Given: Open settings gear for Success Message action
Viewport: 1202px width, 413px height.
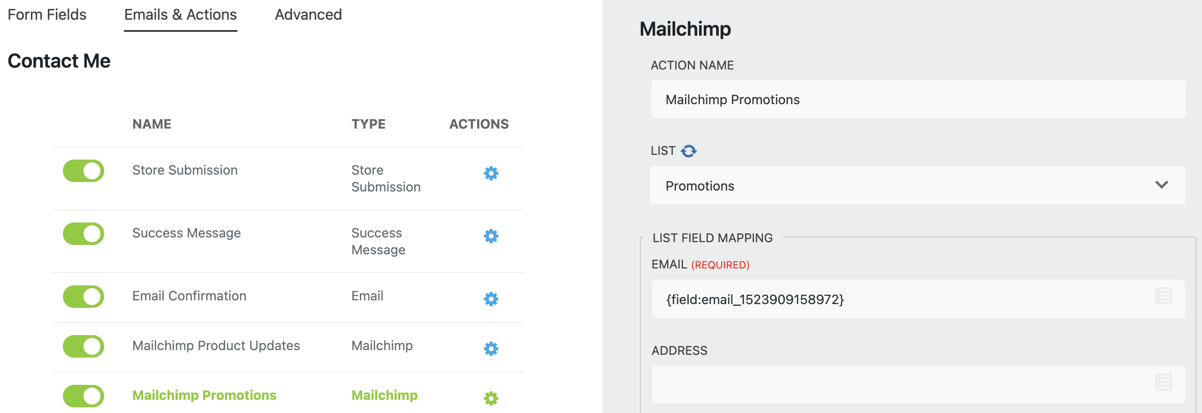Looking at the screenshot, I should (x=491, y=236).
